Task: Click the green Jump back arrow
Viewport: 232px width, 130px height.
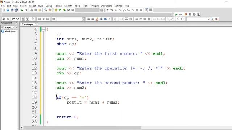Action: click(176, 14)
